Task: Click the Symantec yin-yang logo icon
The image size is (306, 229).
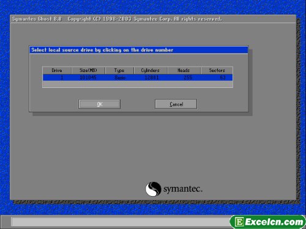Action: [x=153, y=189]
